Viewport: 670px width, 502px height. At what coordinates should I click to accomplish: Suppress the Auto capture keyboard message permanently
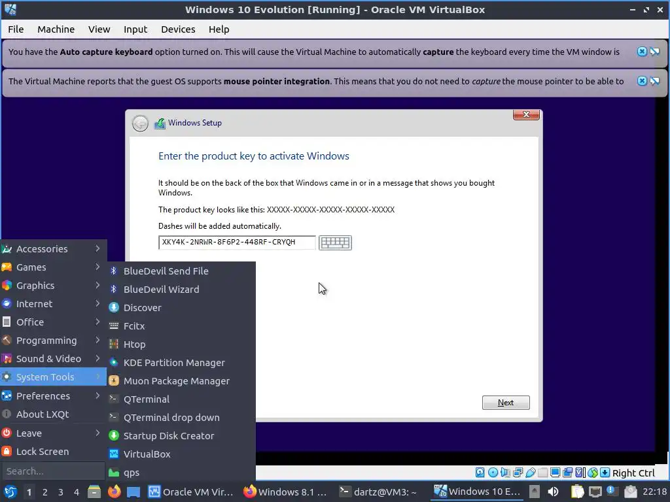pyautogui.click(x=654, y=52)
